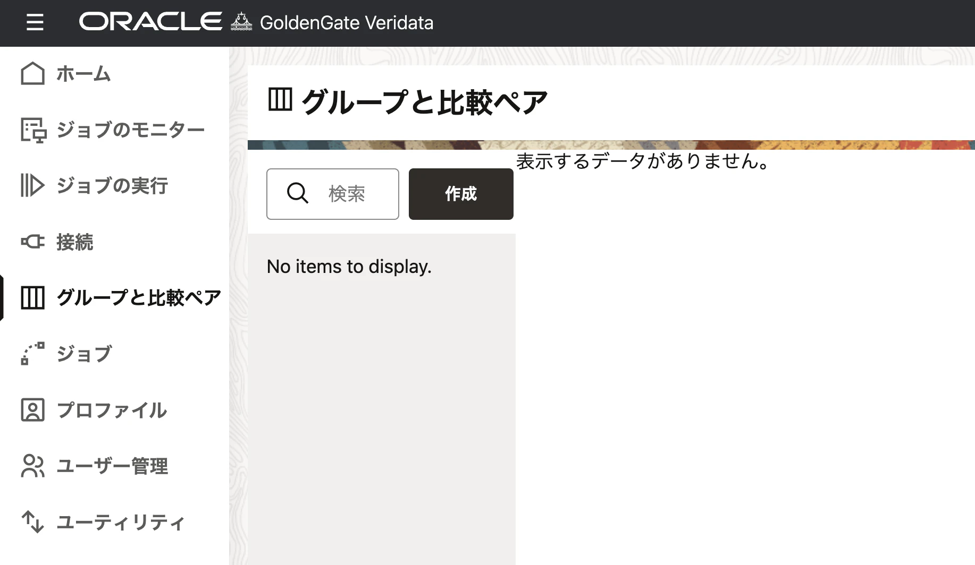Open プロファイル page
The image size is (975, 565).
pyautogui.click(x=112, y=410)
